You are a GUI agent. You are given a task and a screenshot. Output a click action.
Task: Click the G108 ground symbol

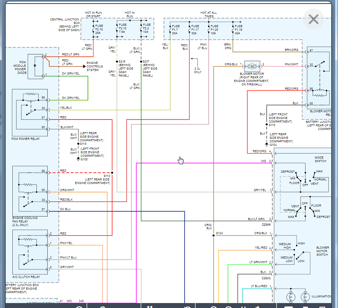click(x=78, y=159)
